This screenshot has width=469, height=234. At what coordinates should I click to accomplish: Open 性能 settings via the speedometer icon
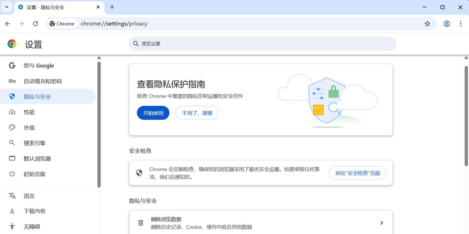12,112
